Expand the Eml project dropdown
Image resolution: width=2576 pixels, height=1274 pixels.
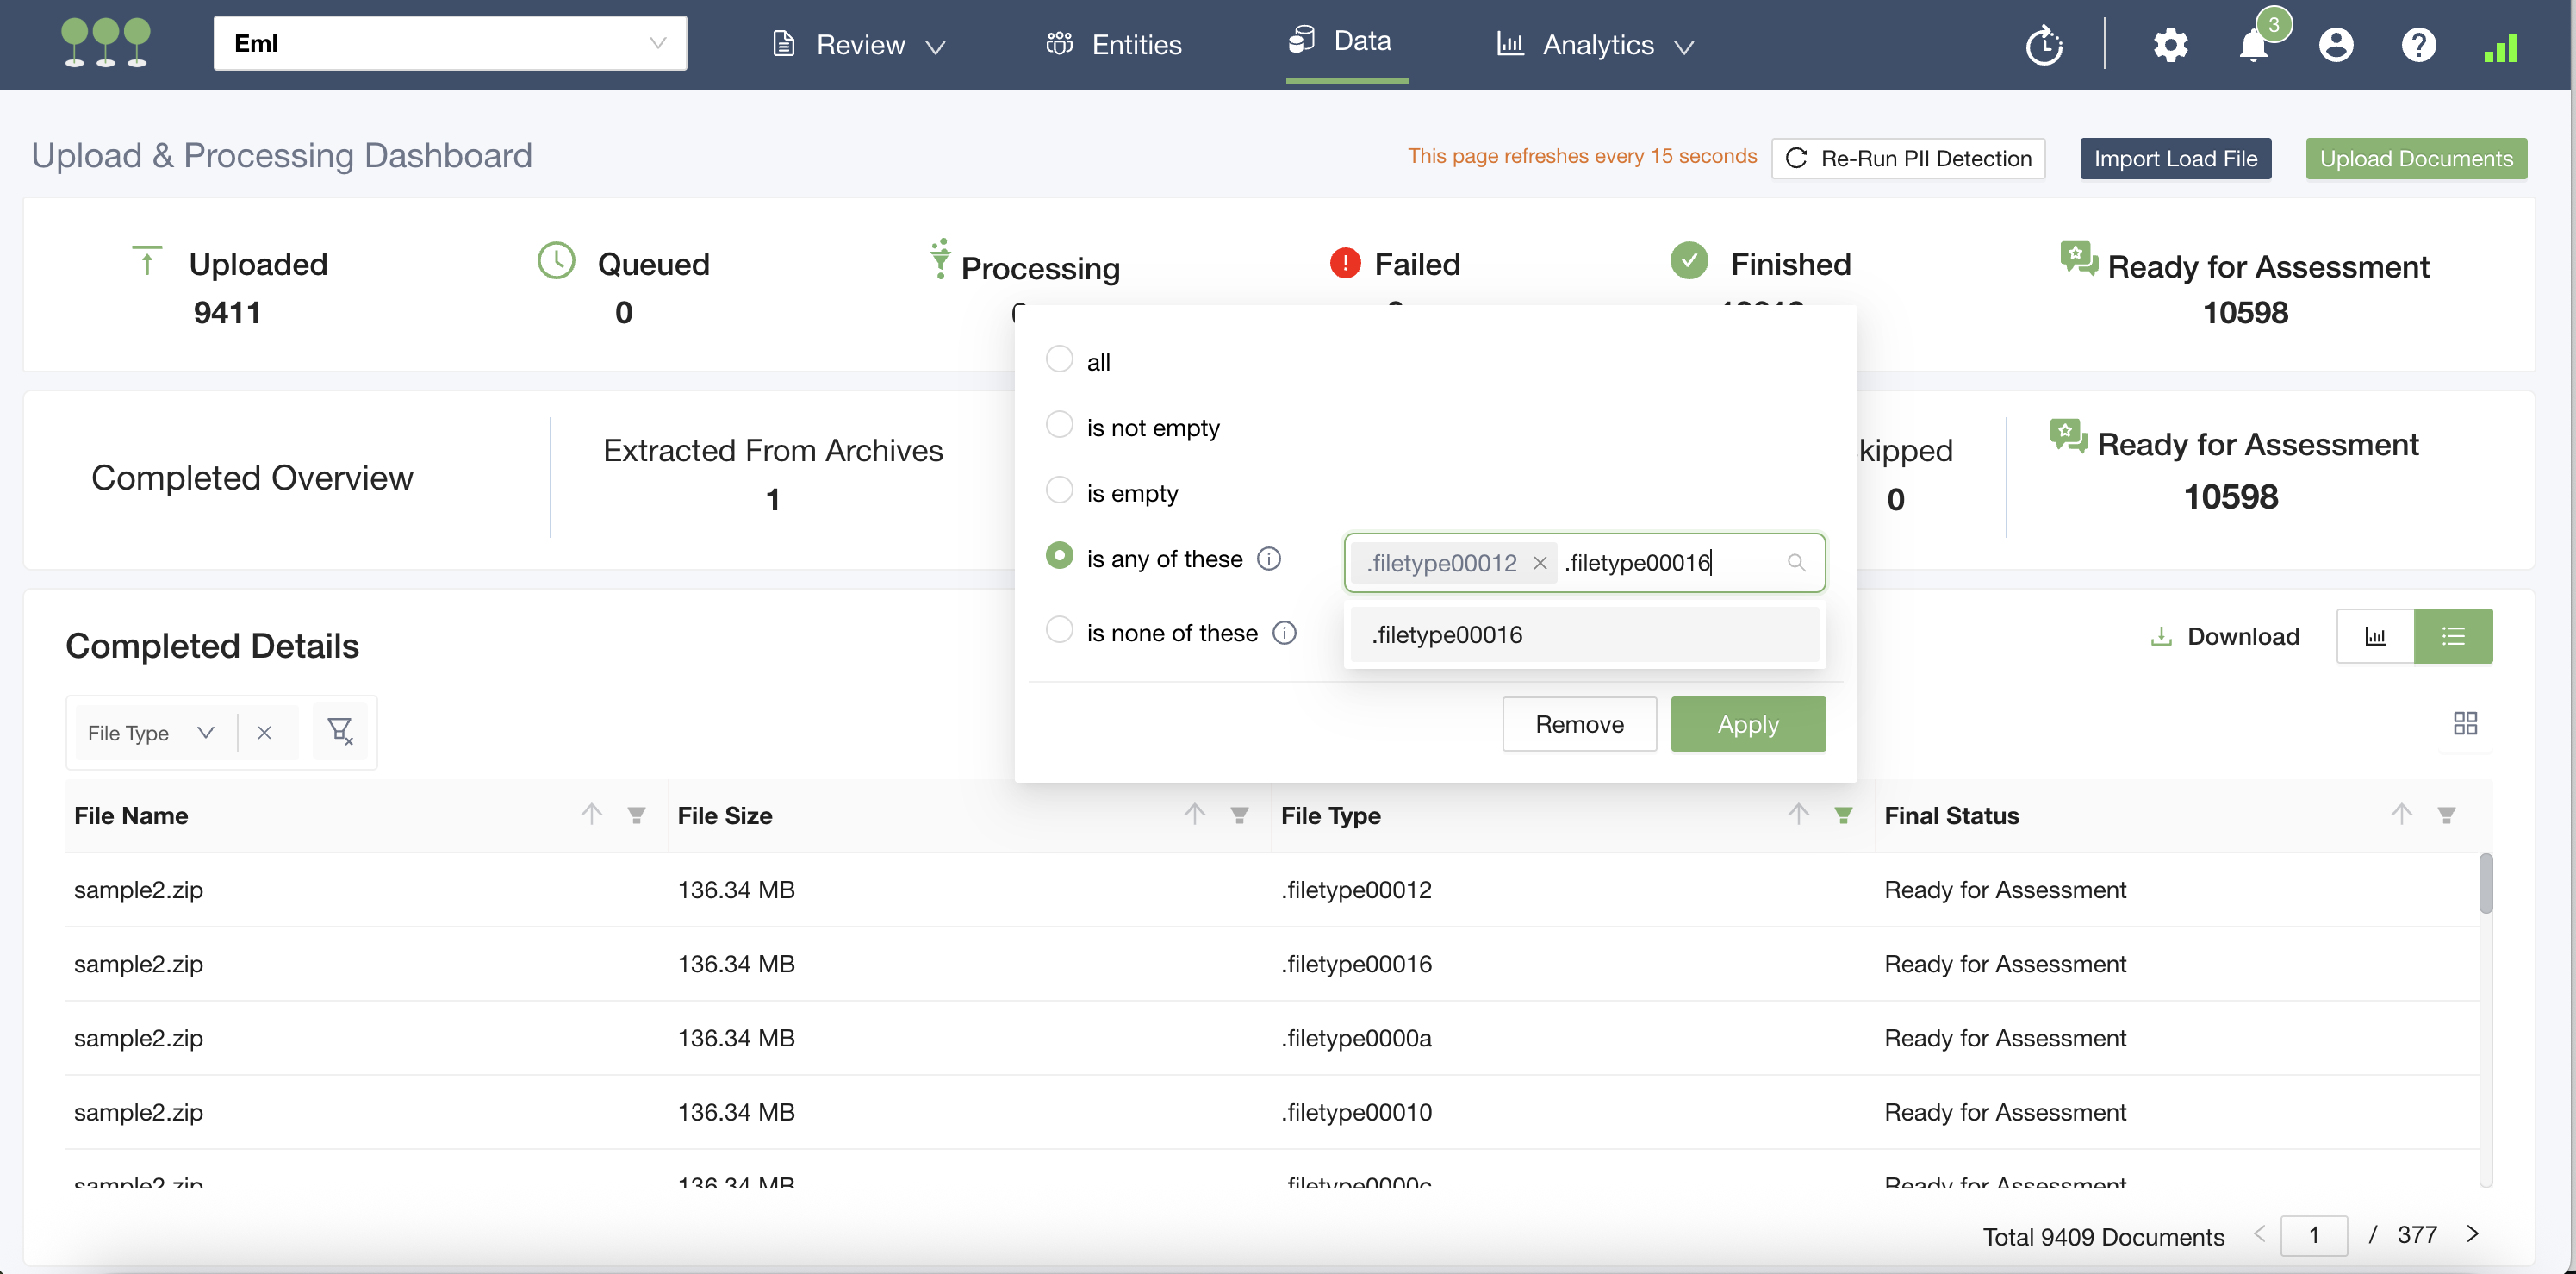[450, 43]
